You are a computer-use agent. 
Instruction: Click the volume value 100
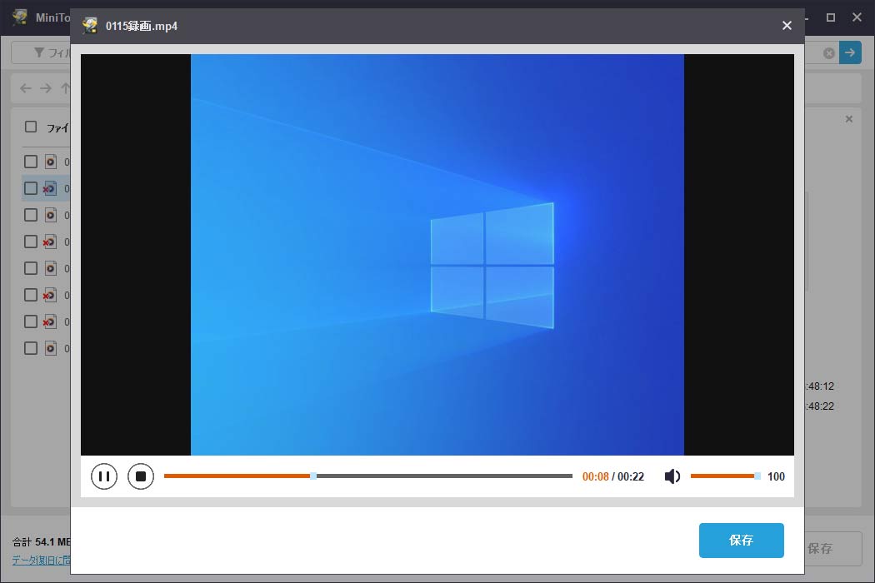(776, 476)
